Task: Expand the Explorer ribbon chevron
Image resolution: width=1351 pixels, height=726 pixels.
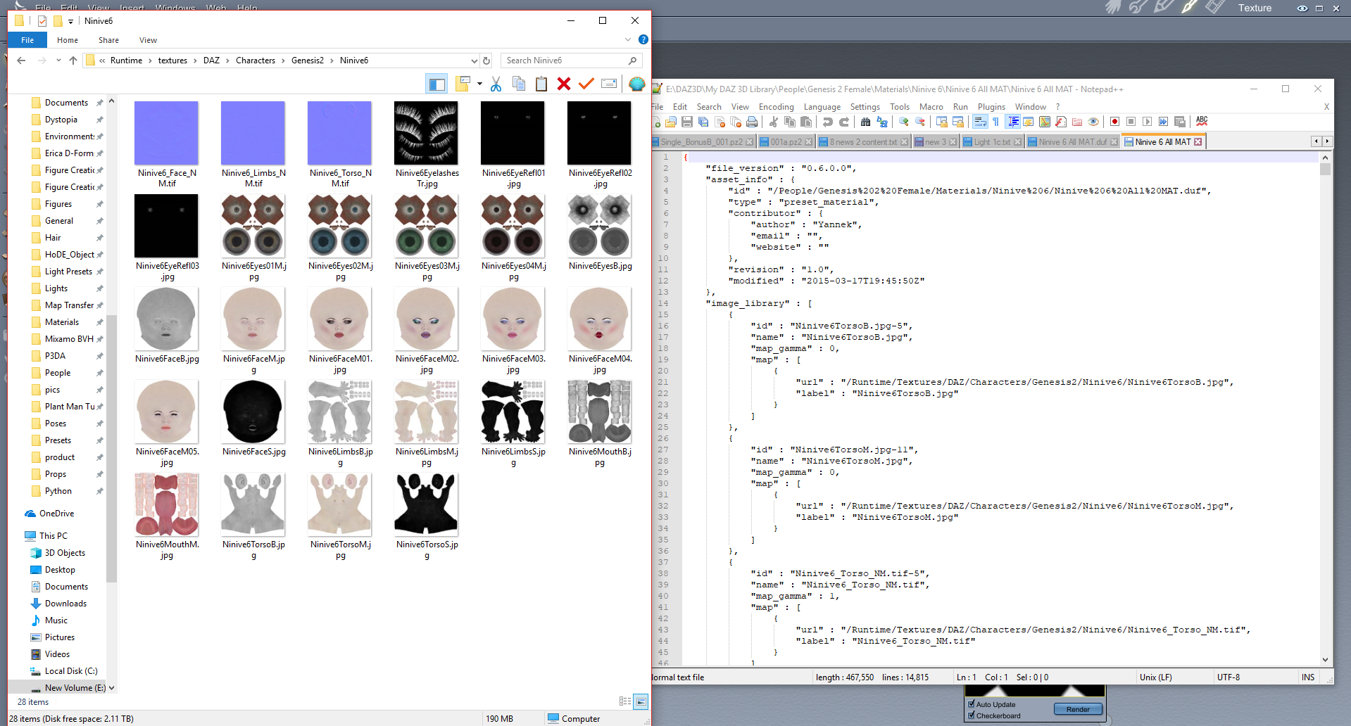Action: pos(627,40)
